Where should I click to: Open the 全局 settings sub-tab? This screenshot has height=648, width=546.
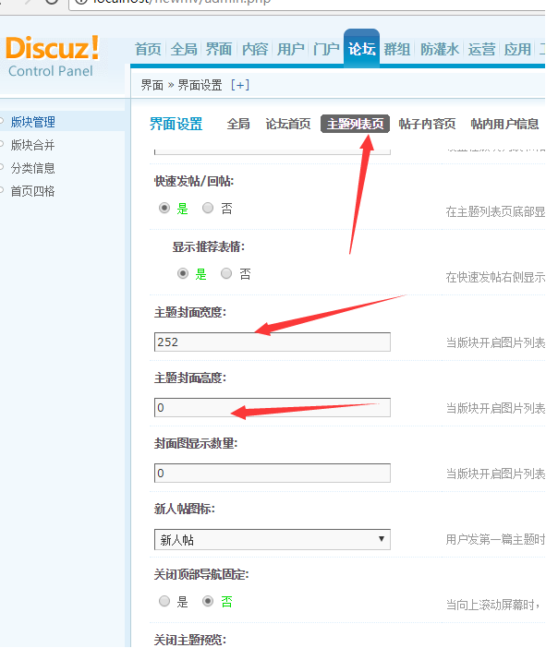click(x=238, y=124)
